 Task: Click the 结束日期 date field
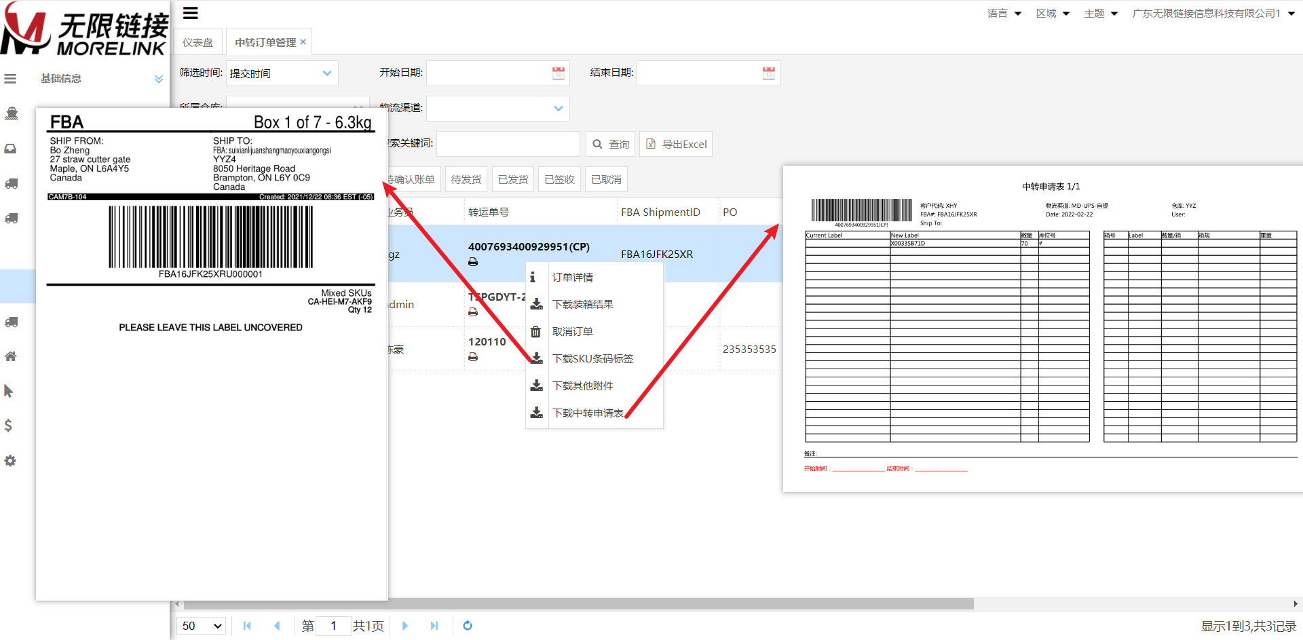(x=708, y=73)
